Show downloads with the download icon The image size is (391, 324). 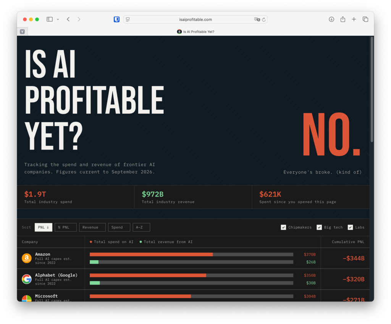[x=331, y=19]
